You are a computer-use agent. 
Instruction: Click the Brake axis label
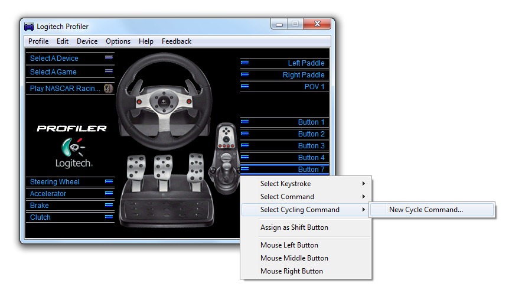coord(39,205)
